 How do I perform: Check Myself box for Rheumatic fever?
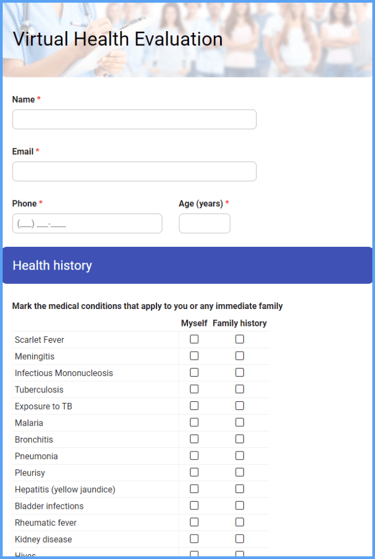click(194, 522)
